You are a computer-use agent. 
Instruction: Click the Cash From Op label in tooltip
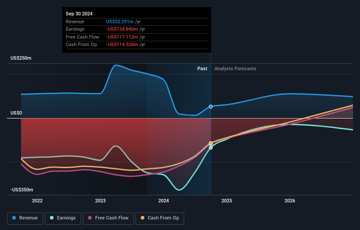[x=81, y=45]
